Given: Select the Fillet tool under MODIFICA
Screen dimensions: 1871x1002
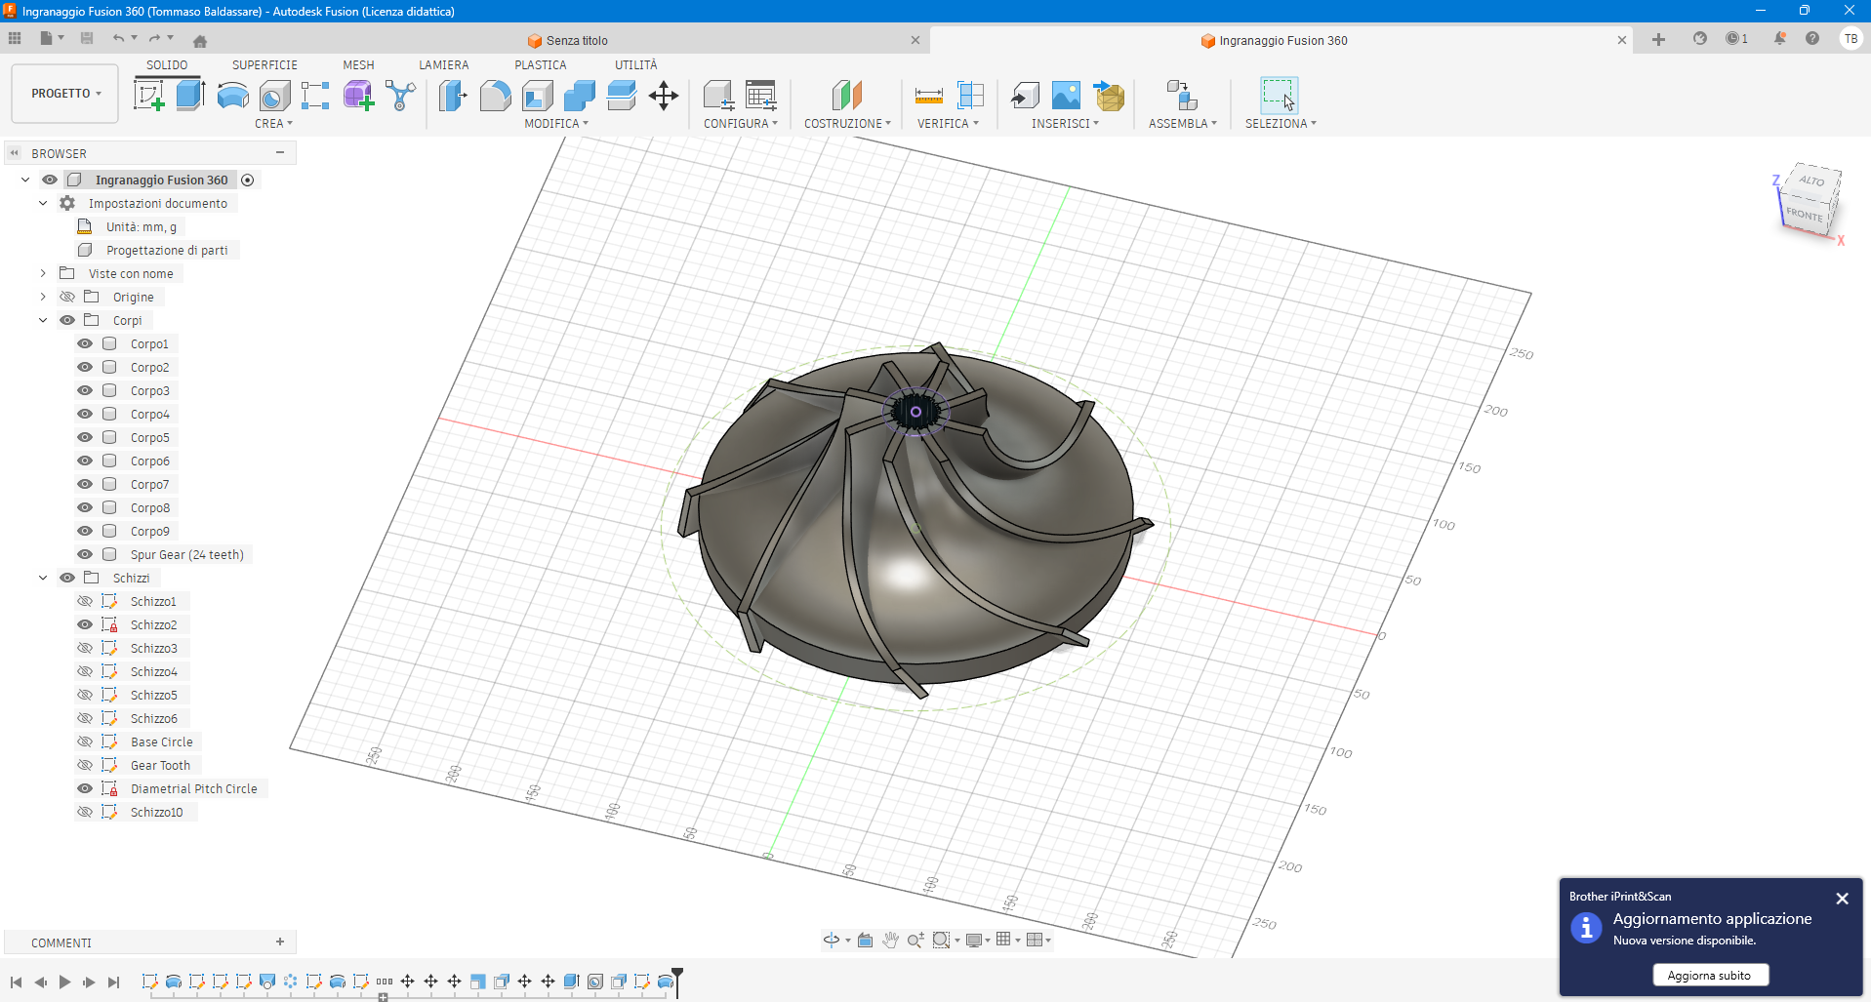Looking at the screenshot, I should point(495,95).
